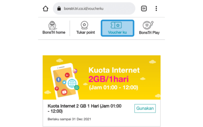This screenshot has width=203, height=127.
Task: Click the Jam 01:00 - 12:00 banner text
Action: (x=113, y=87)
